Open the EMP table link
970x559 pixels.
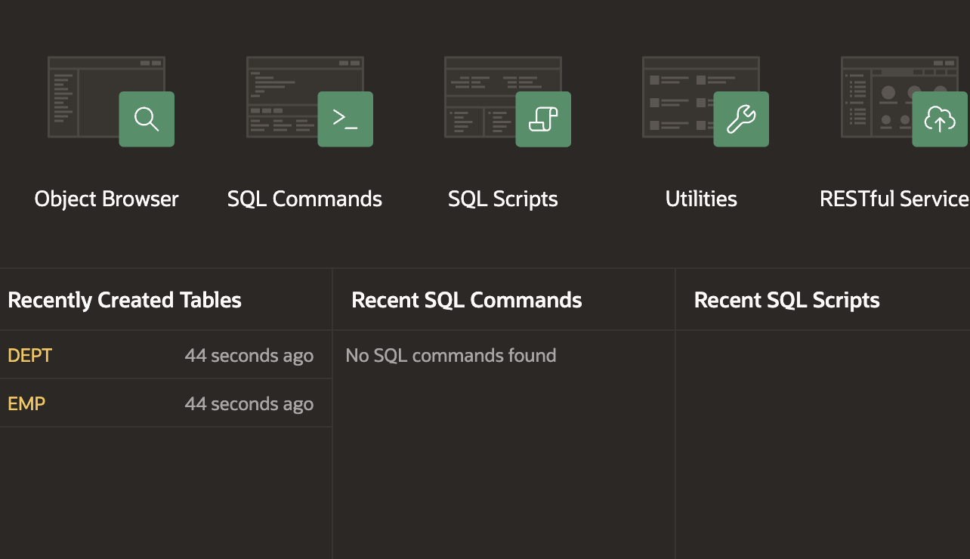point(26,403)
